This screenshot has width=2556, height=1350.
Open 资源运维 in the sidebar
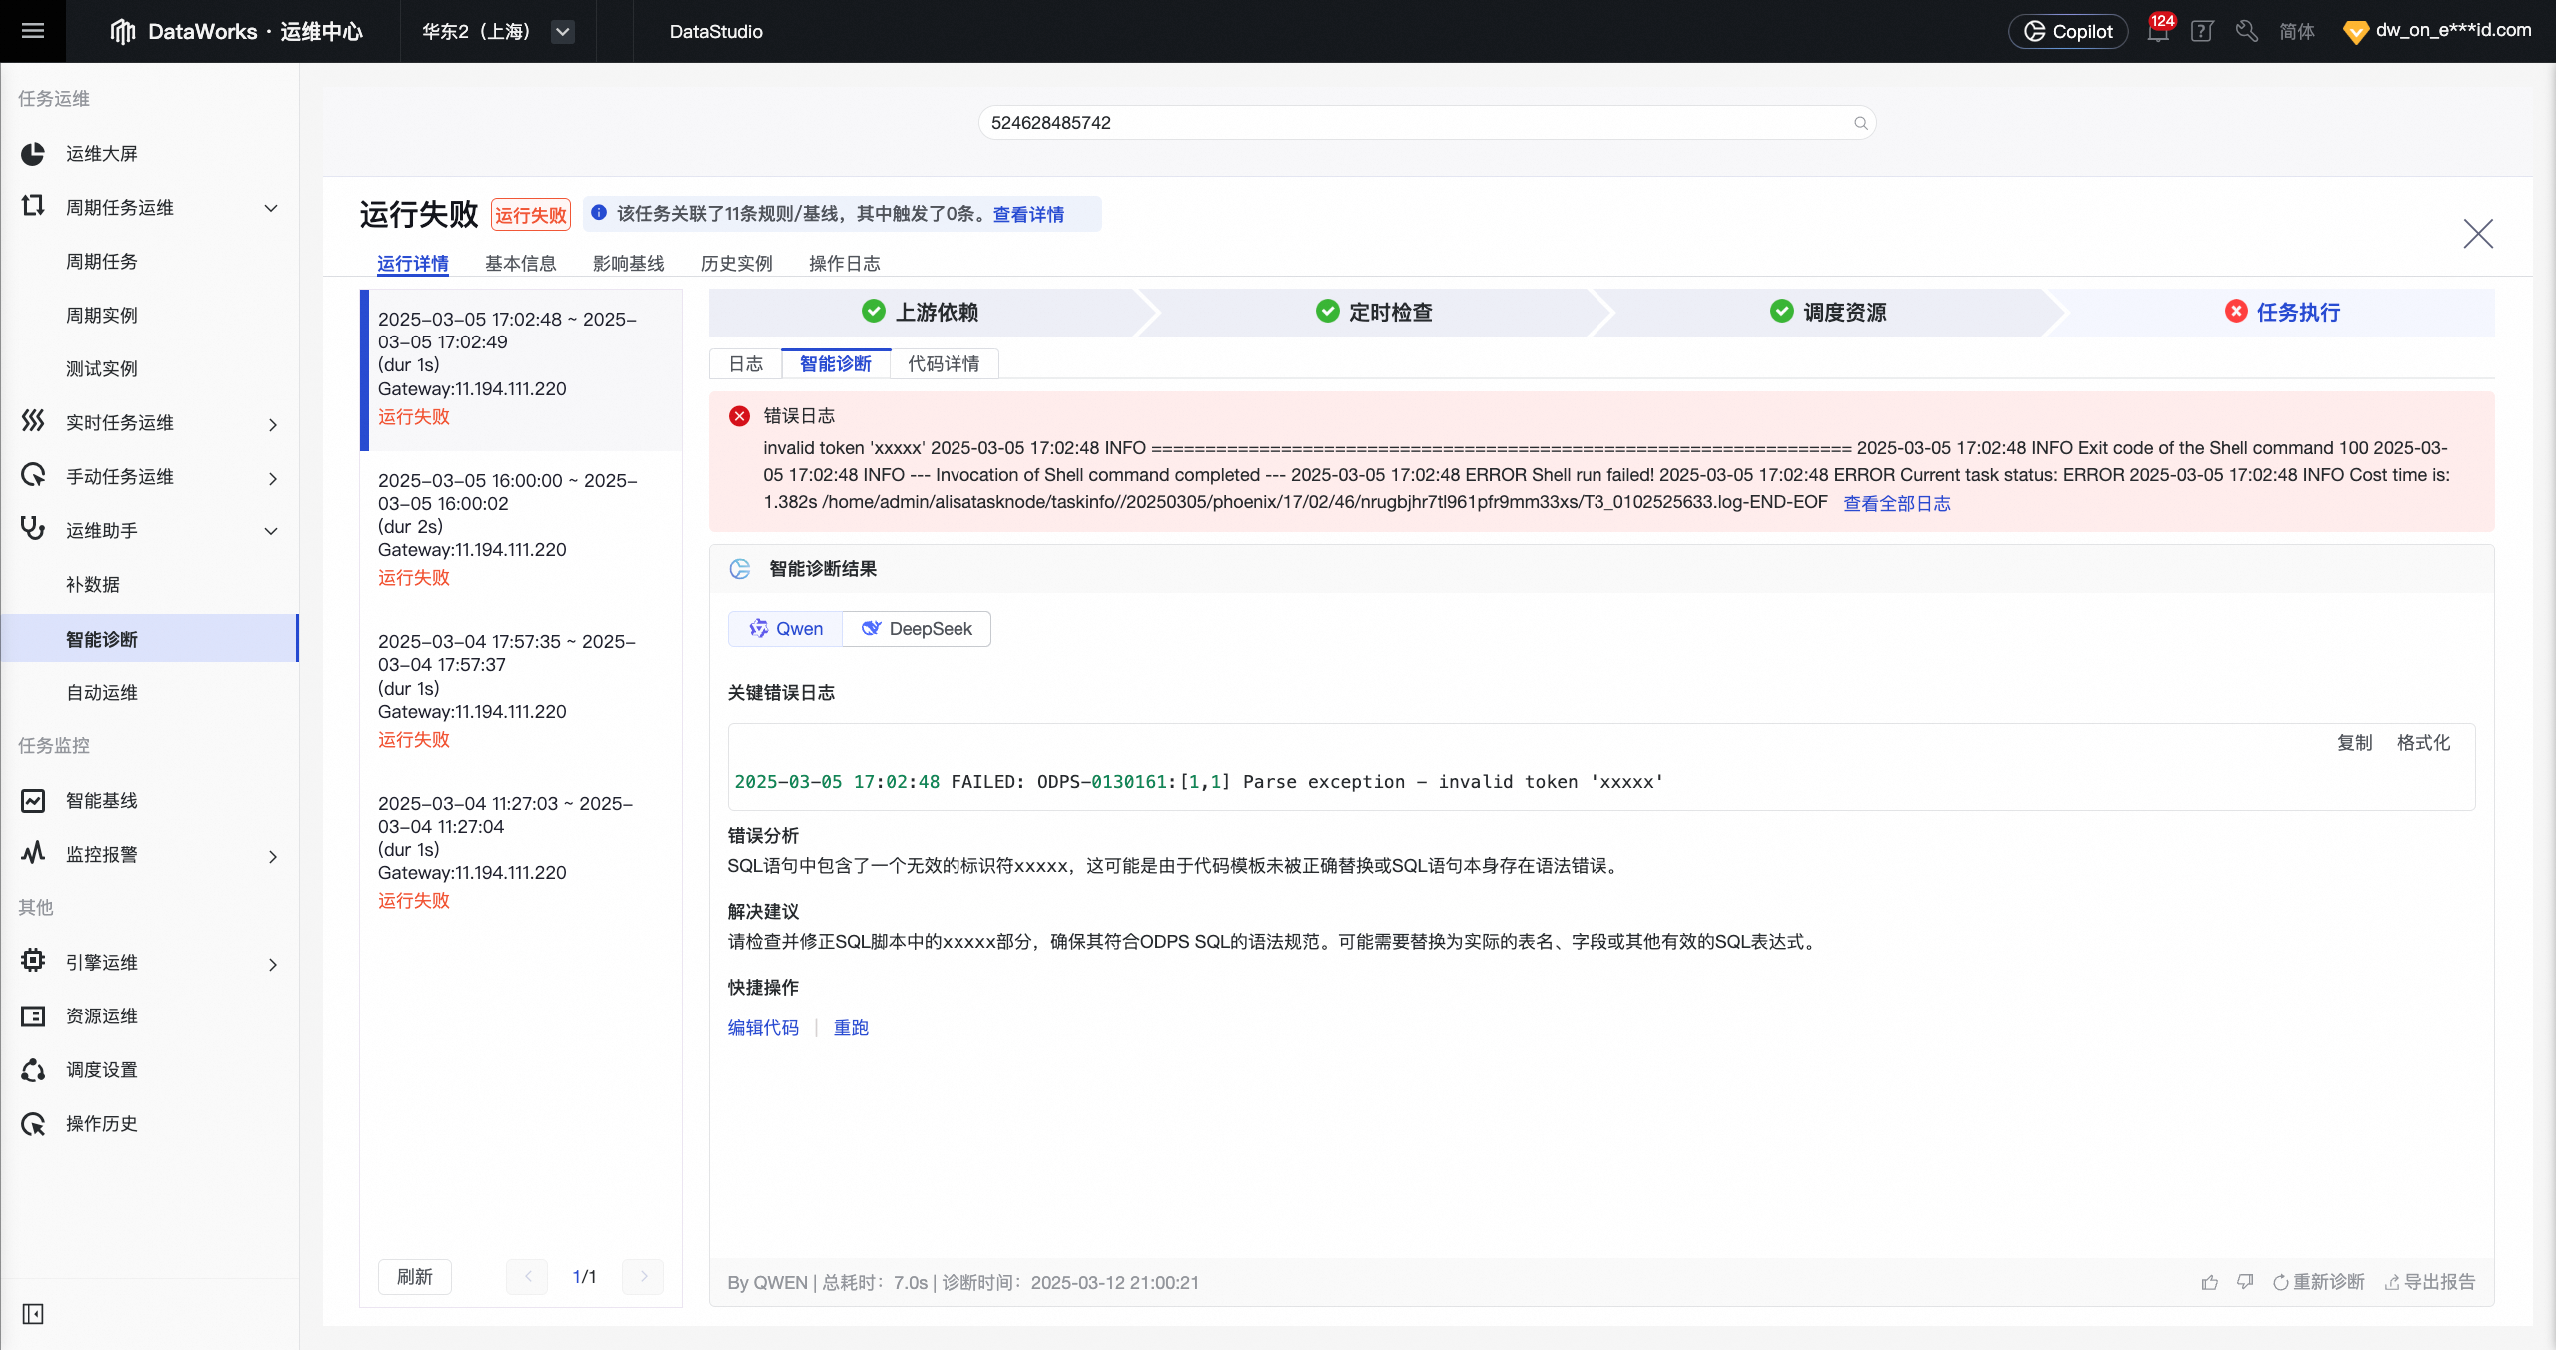click(102, 1015)
